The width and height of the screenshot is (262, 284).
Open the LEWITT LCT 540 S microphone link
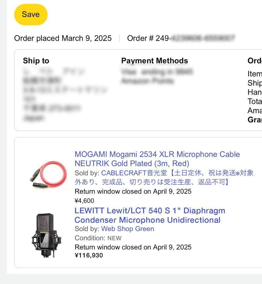(x=150, y=215)
